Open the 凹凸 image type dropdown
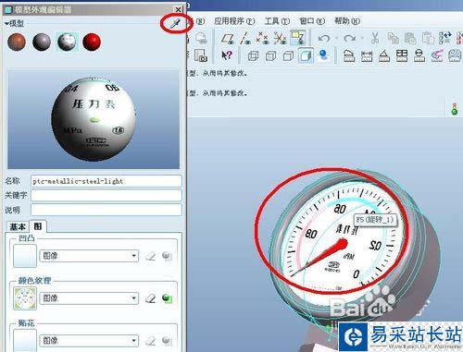The width and height of the screenshot is (463, 352). [x=89, y=256]
